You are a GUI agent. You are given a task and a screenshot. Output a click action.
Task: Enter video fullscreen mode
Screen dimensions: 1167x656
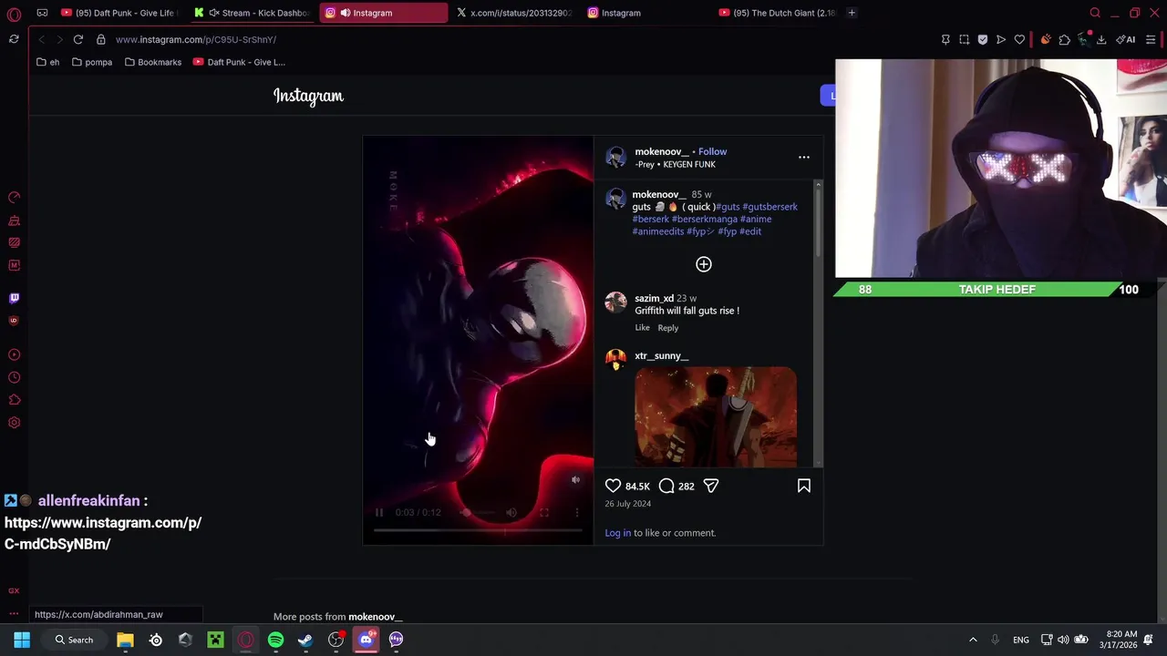point(544,512)
